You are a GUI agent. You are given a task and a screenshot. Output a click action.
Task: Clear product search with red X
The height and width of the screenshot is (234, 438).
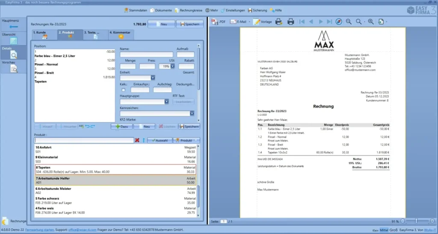click(x=137, y=140)
